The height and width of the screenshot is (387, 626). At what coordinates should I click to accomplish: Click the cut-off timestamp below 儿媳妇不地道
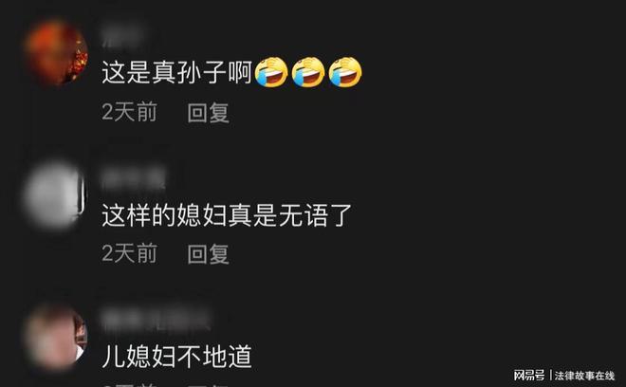[x=129, y=385]
